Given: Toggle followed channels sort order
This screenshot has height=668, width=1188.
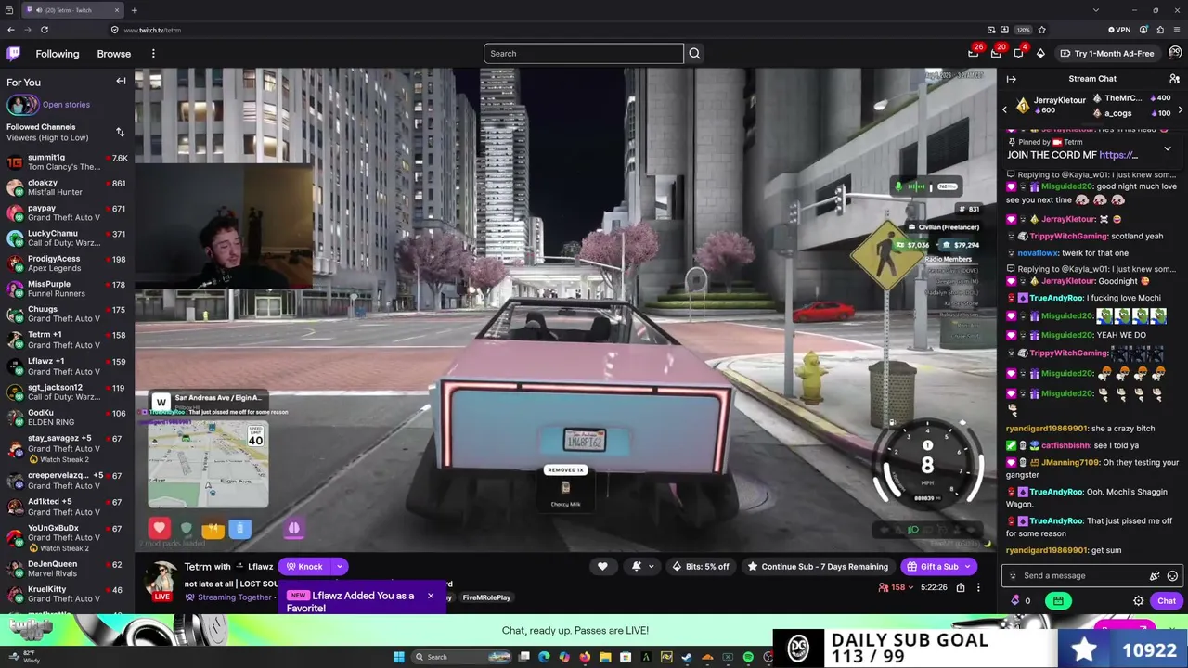Looking at the screenshot, I should (x=120, y=132).
